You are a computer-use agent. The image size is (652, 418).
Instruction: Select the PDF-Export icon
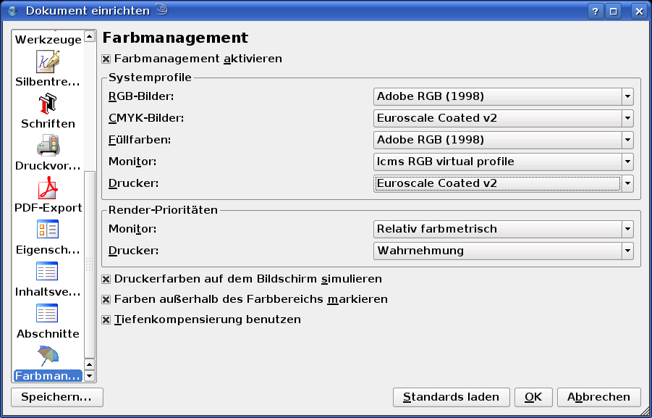[x=48, y=188]
